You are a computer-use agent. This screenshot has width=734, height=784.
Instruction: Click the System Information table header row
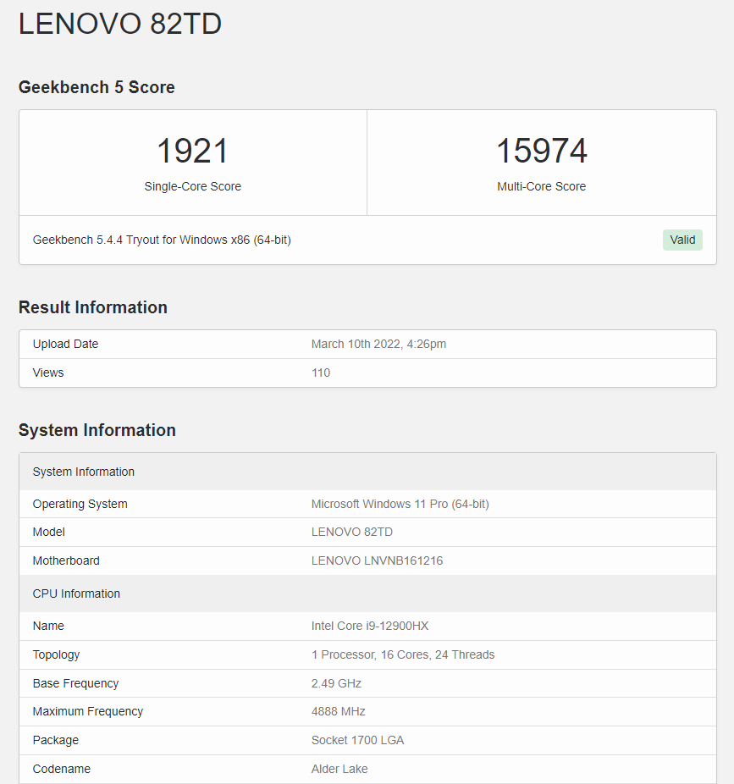367,472
